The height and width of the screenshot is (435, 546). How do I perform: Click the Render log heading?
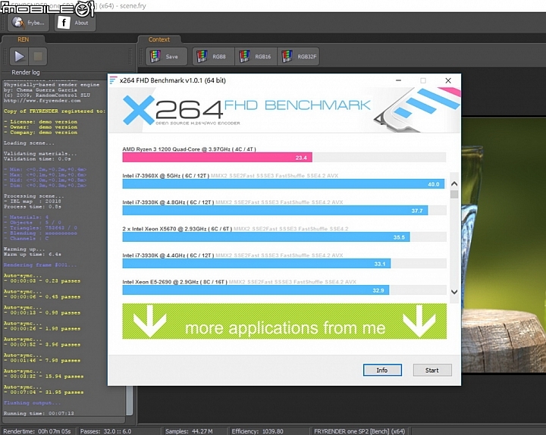click(26, 72)
